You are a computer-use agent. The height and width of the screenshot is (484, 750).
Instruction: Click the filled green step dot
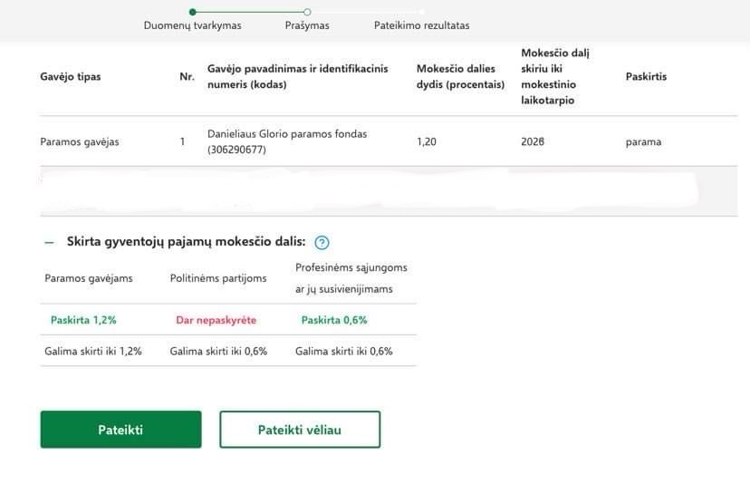tap(193, 12)
